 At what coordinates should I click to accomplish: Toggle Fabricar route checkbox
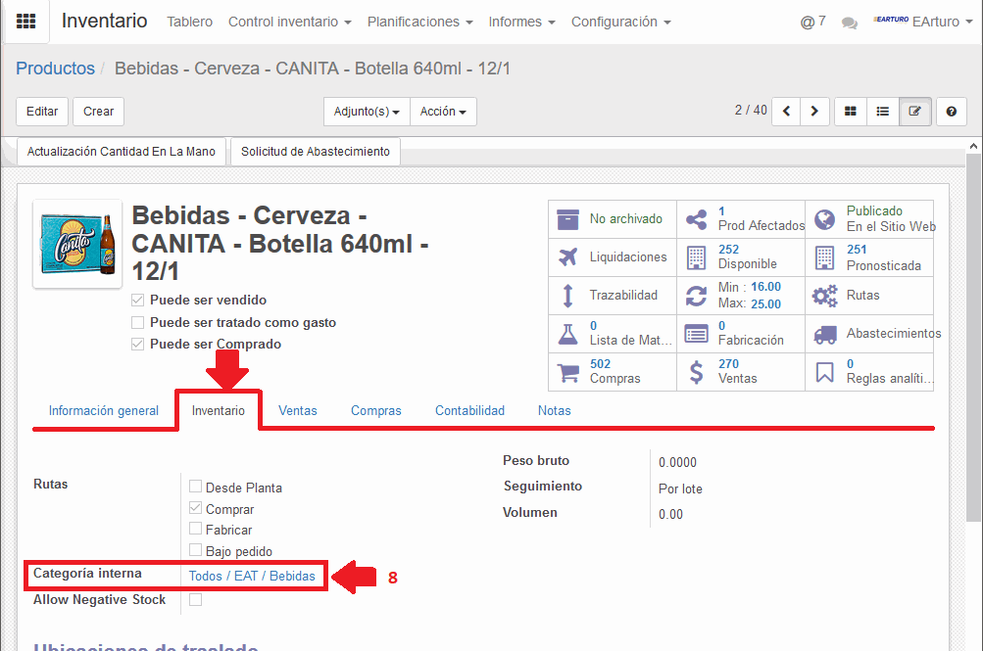(x=196, y=529)
